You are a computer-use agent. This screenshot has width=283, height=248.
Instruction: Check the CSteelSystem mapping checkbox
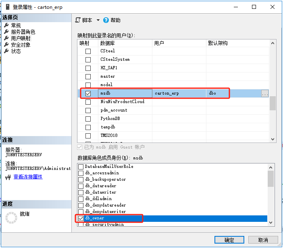click(x=88, y=60)
